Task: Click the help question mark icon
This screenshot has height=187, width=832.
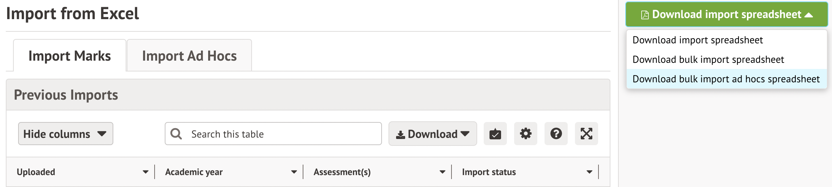Action: pyautogui.click(x=556, y=134)
